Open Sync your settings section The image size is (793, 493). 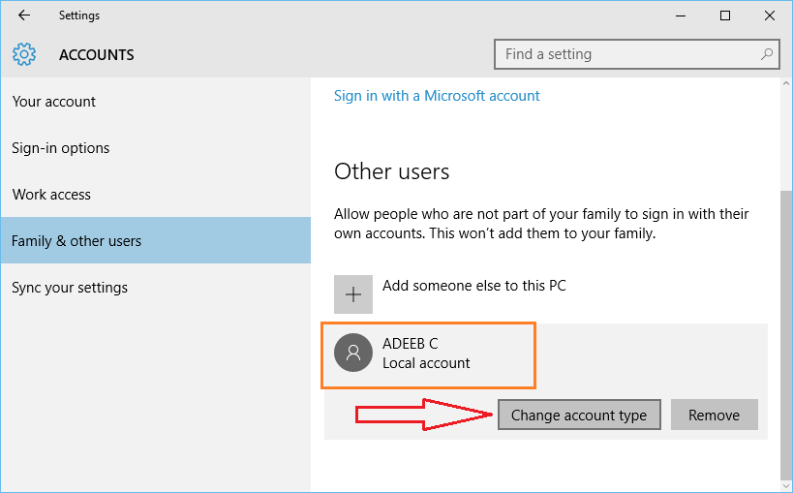155,288
